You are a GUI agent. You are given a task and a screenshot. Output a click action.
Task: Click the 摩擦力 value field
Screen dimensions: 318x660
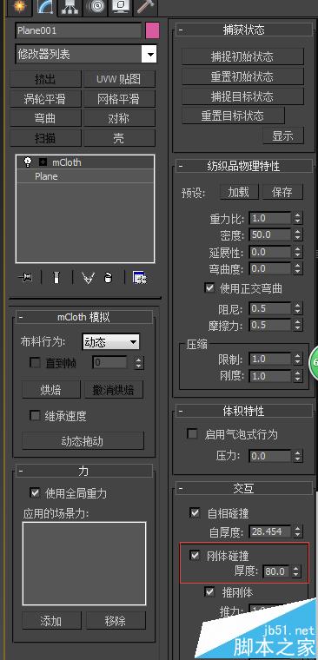point(270,325)
